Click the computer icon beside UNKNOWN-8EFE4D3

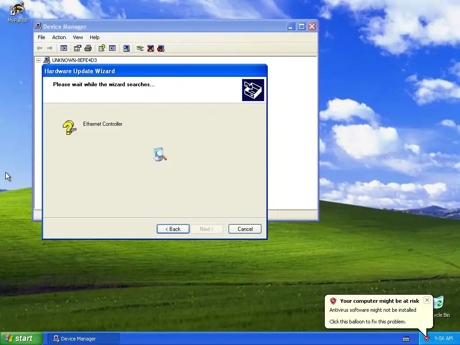(47, 60)
